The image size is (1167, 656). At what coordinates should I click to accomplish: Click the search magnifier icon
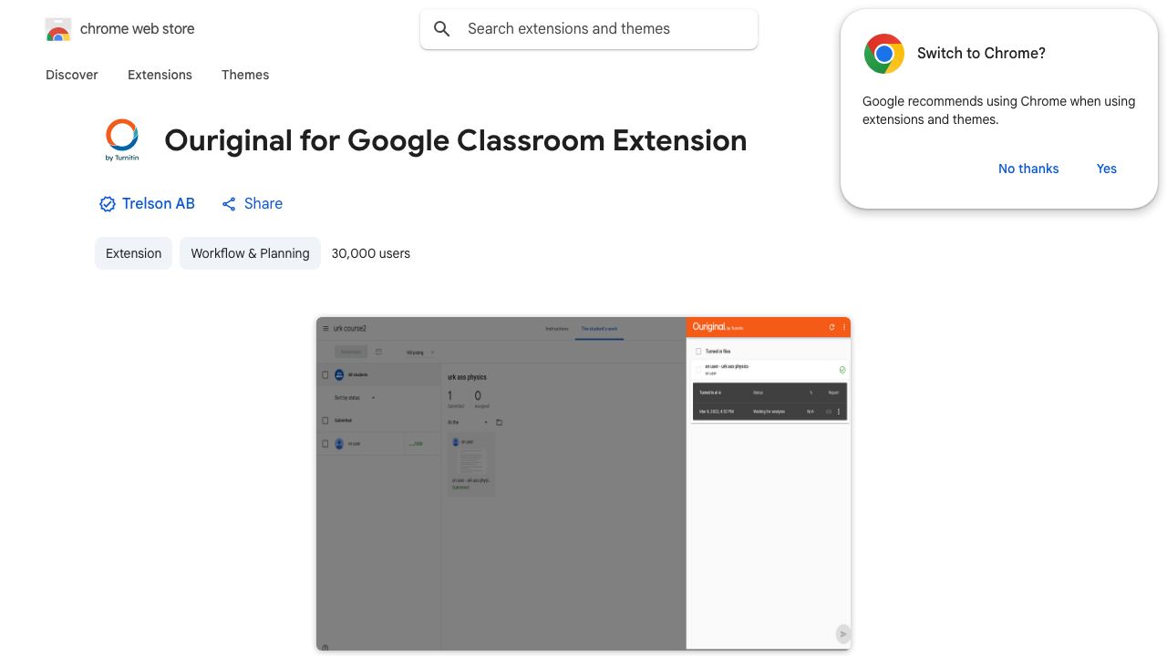coord(442,29)
